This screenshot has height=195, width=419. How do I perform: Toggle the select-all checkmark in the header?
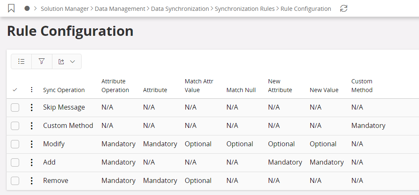(15, 90)
